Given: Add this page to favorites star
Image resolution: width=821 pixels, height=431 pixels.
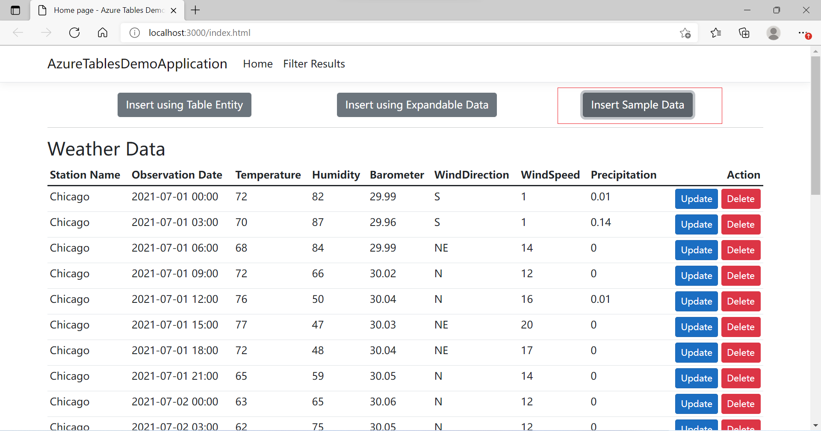Looking at the screenshot, I should [685, 33].
